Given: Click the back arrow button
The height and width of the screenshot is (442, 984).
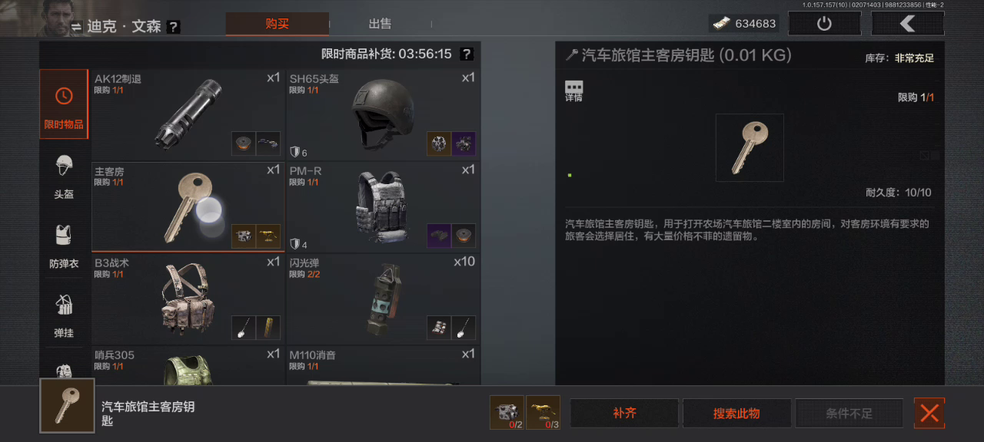Looking at the screenshot, I should click(x=908, y=24).
